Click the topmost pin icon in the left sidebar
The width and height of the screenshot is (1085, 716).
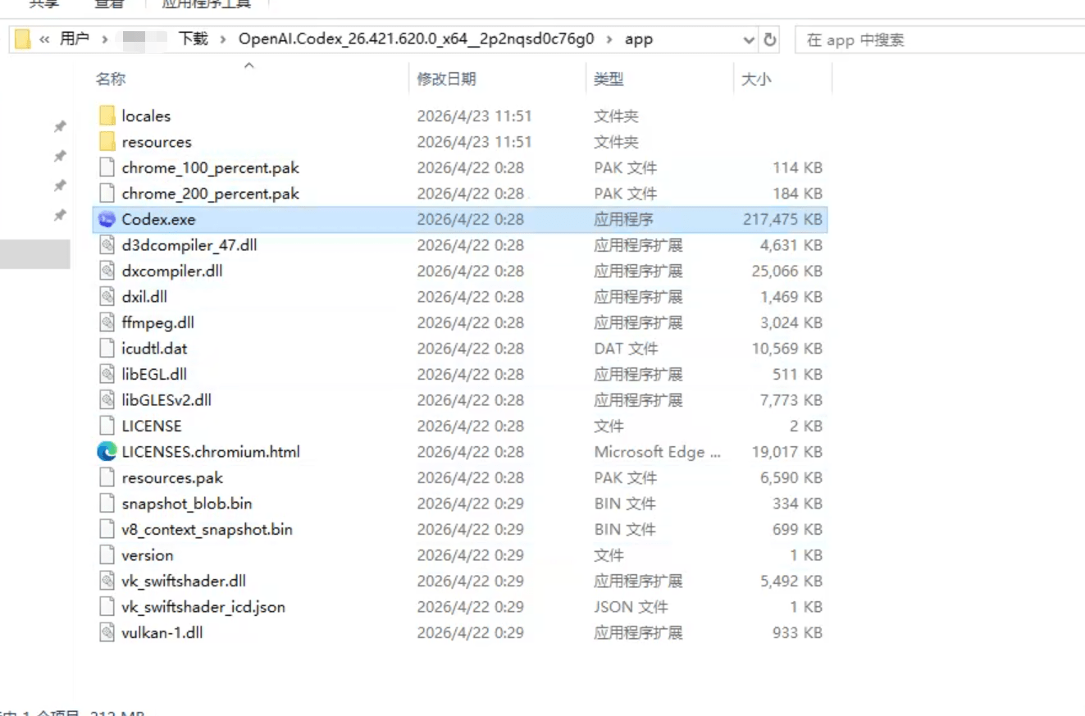pyautogui.click(x=60, y=126)
